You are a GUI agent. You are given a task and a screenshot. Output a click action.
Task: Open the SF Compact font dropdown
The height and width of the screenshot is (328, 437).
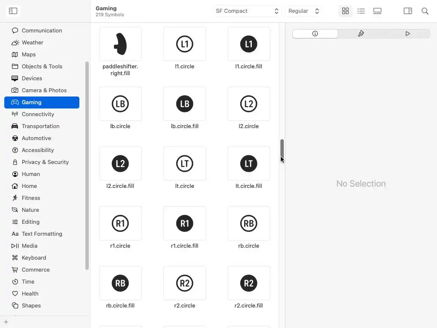click(x=247, y=11)
